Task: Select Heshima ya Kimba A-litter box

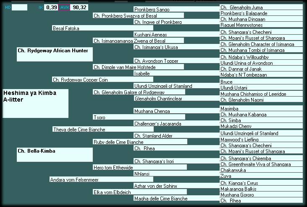Action: [36, 104]
